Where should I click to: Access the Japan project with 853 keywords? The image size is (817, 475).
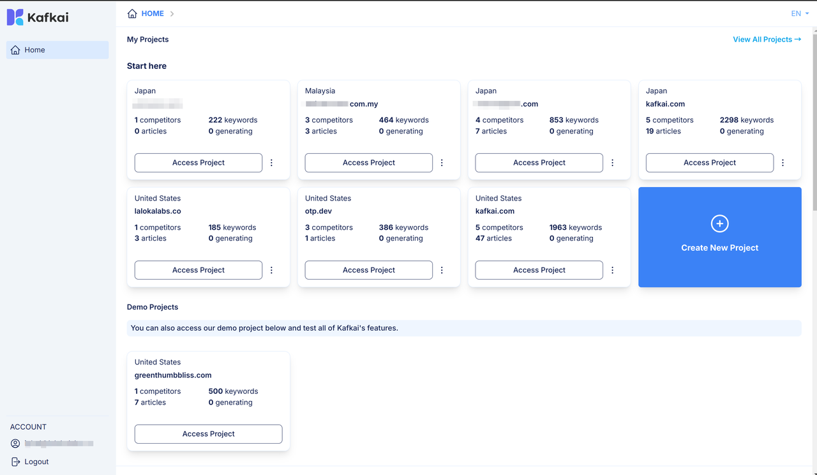tap(539, 163)
